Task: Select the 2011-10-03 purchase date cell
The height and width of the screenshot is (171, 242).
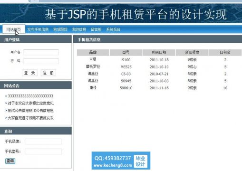Action: [159, 81]
